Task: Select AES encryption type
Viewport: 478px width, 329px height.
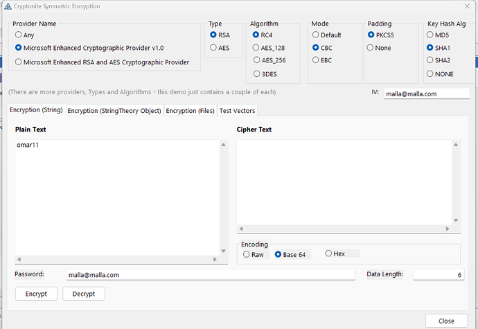Action: (x=213, y=47)
